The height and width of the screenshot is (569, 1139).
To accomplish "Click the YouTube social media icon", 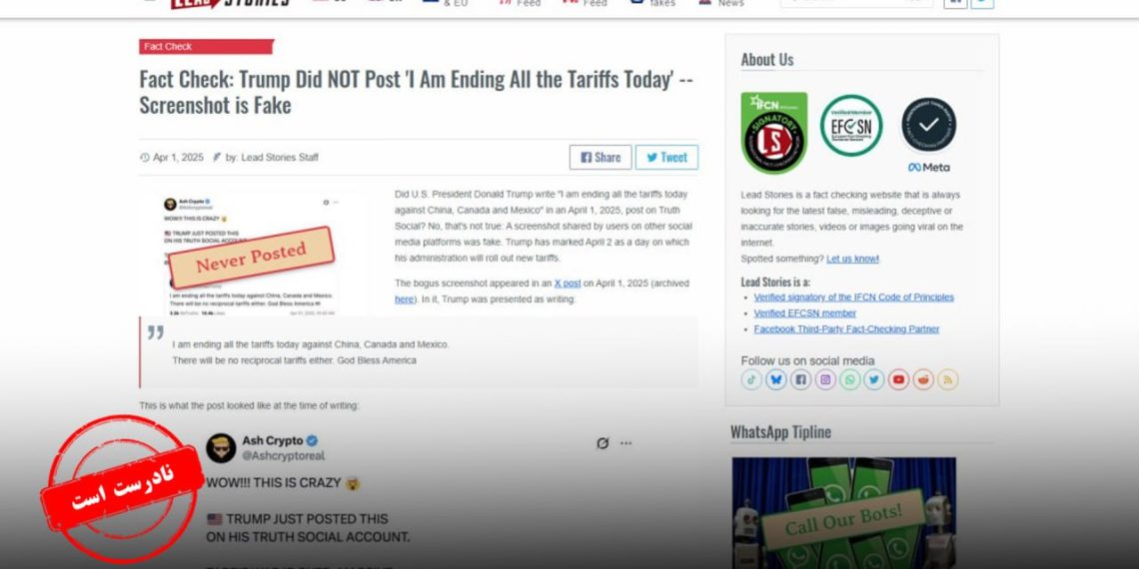I will pos(898,379).
